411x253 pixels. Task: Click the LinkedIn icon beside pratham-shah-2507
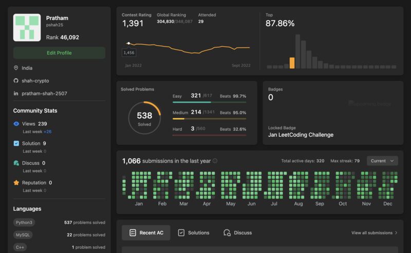pos(16,94)
